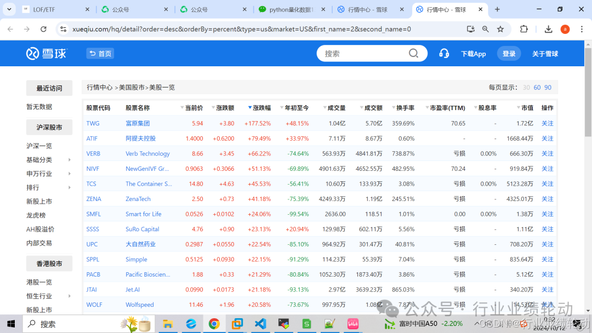Sort table by 年初至今 column
This screenshot has height=333, width=592.
tap(294, 108)
